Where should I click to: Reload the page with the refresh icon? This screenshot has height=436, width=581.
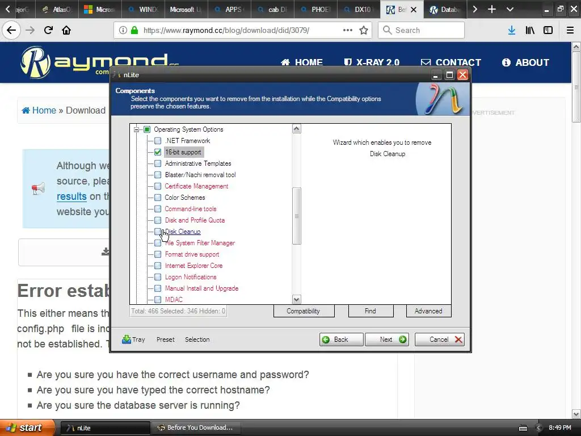tap(48, 30)
